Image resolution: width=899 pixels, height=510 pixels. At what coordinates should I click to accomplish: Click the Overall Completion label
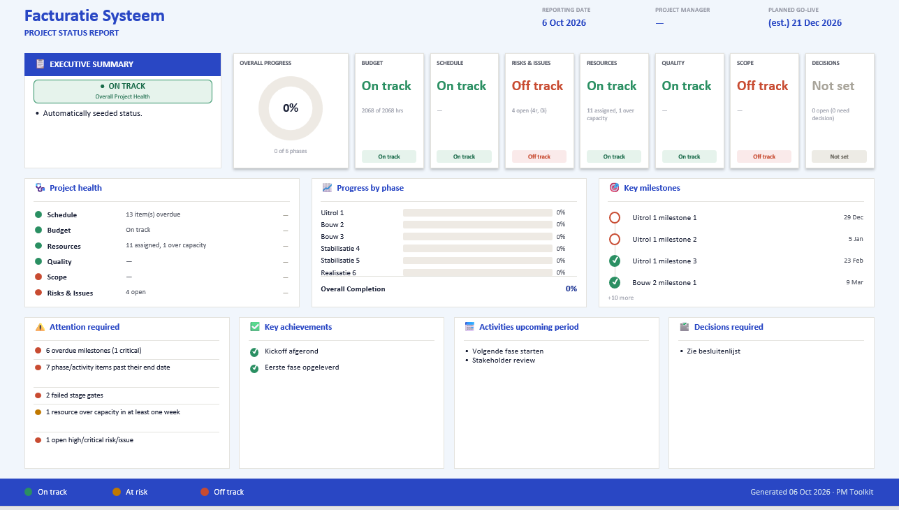(x=353, y=289)
